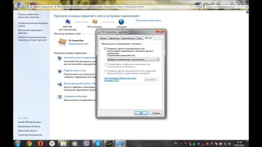Viewport: 262px width, 147px height.
Task: Open the Использование общего доступа к Интернету (ICS) link
Action: pos(120,79)
